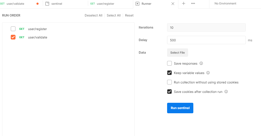Enable run collection without stored cookies
Viewport: 261px width, 136px height.
click(169, 82)
